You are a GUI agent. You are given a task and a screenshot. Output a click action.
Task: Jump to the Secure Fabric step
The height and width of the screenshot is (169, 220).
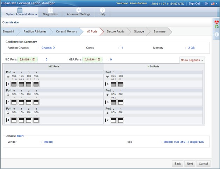point(116,31)
